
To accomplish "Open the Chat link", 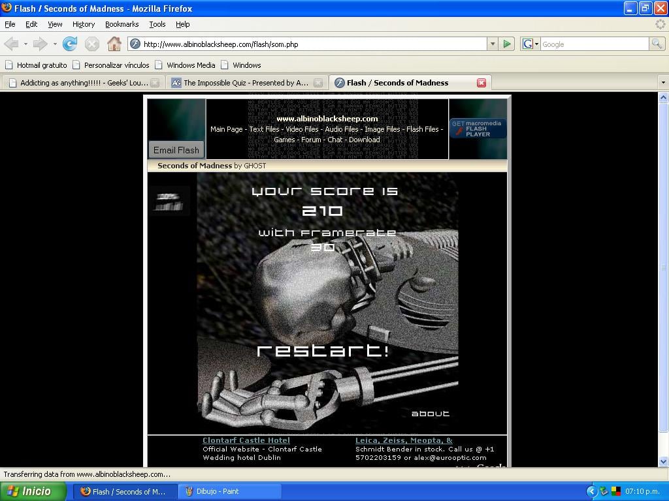I will [x=335, y=140].
